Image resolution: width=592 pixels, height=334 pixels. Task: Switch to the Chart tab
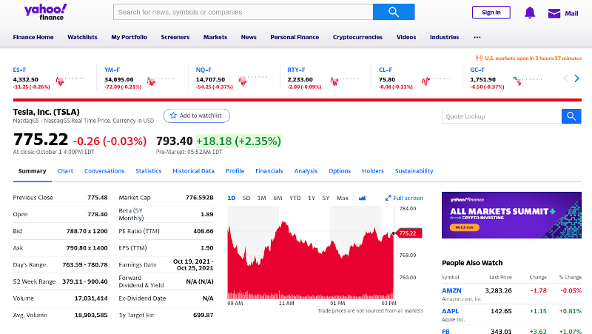click(x=65, y=171)
